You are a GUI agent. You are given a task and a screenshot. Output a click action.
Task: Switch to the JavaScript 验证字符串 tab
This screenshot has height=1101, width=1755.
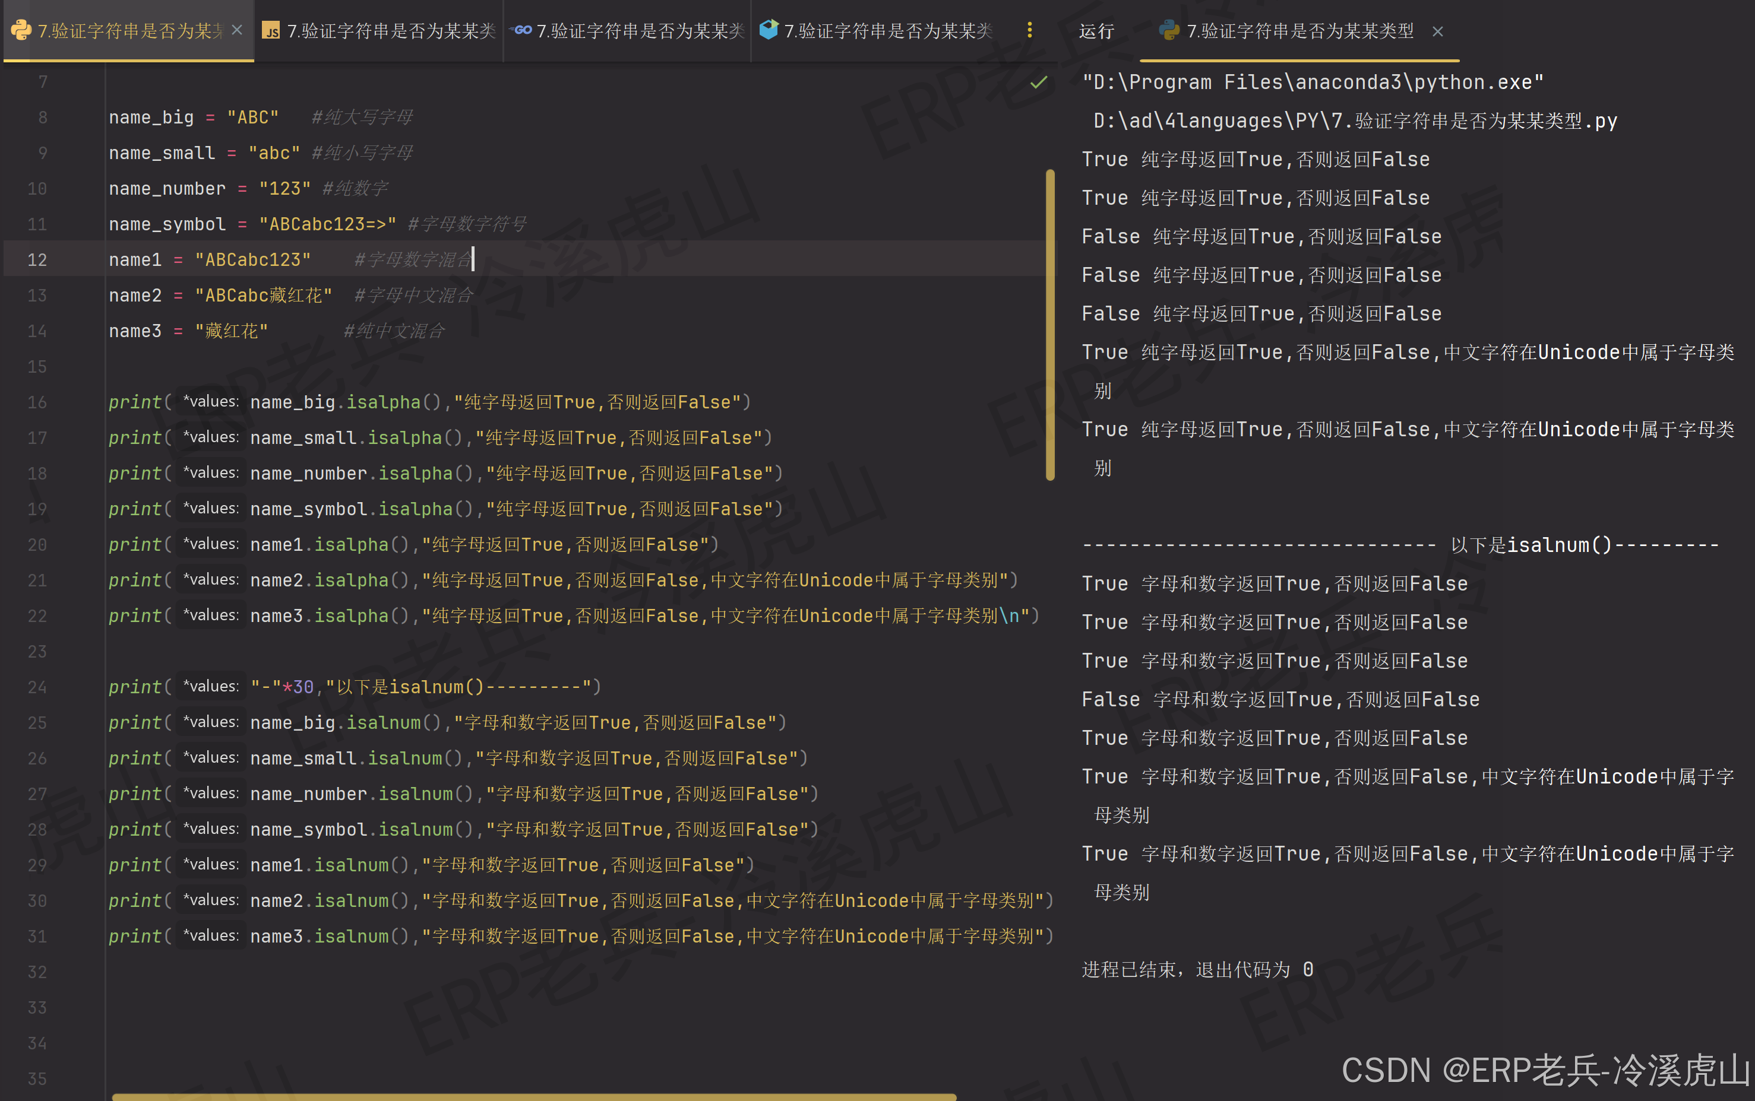(379, 31)
